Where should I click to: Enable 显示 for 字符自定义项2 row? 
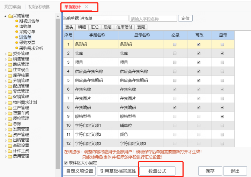pyautogui.click(x=222, y=134)
